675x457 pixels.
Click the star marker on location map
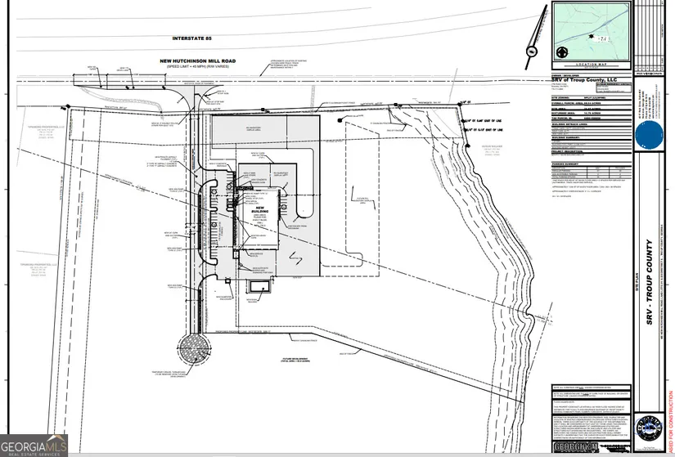click(x=589, y=38)
